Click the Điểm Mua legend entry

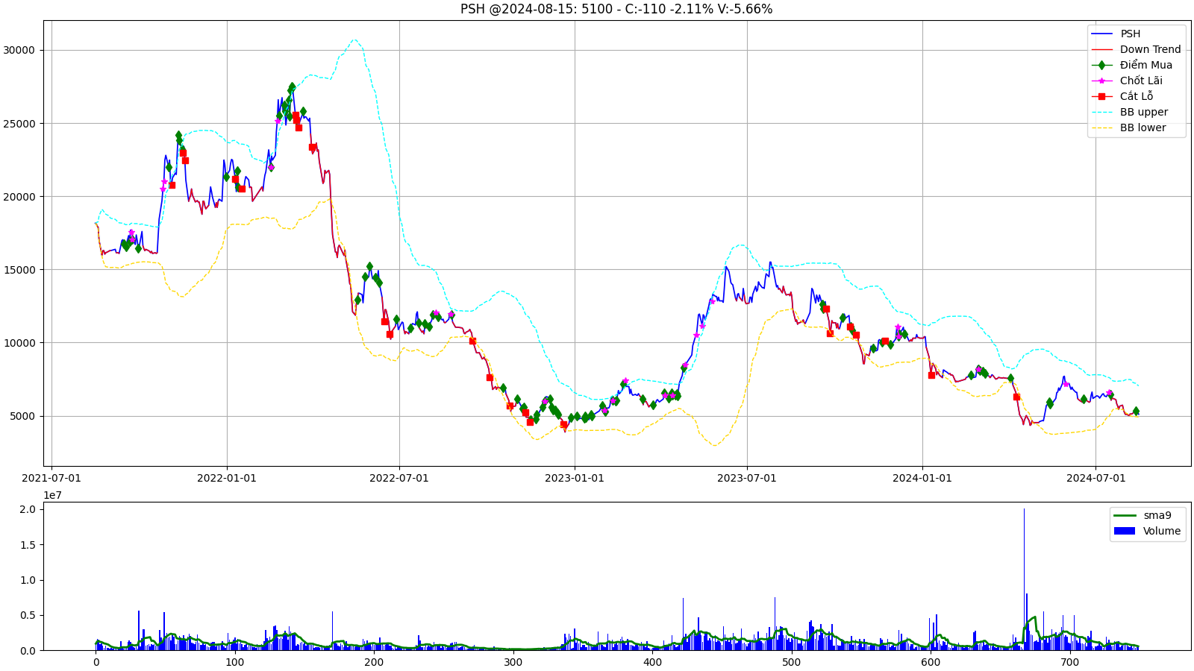(1145, 65)
